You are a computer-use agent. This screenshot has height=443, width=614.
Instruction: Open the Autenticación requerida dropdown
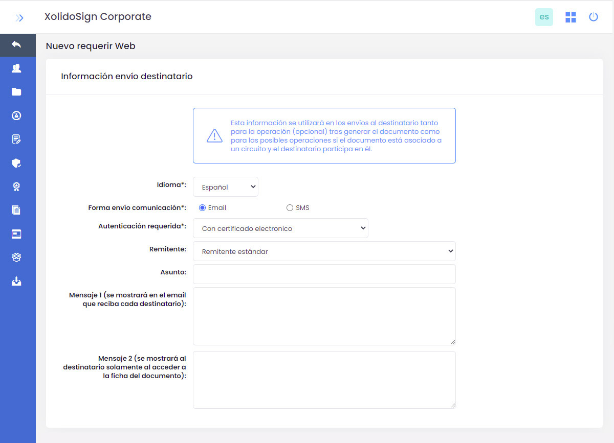280,228
